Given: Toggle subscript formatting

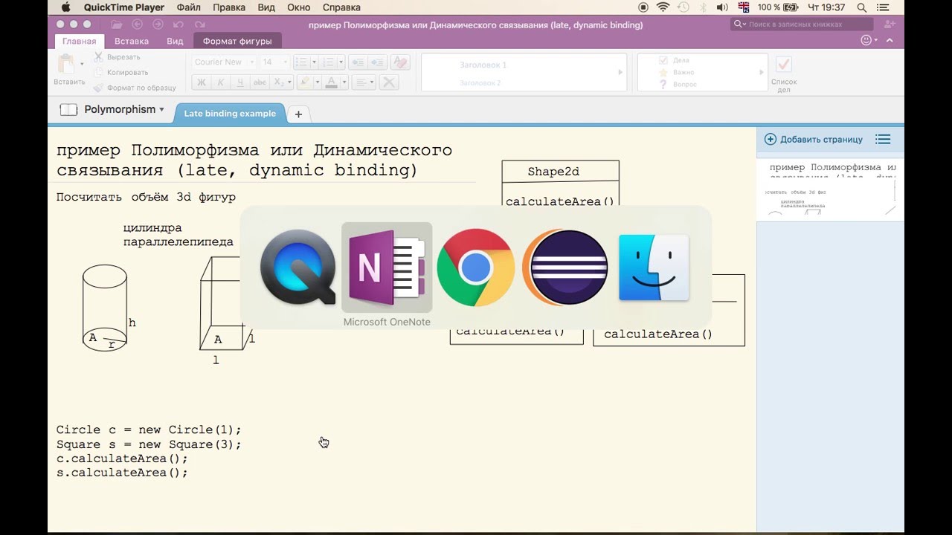Looking at the screenshot, I should pyautogui.click(x=278, y=82).
